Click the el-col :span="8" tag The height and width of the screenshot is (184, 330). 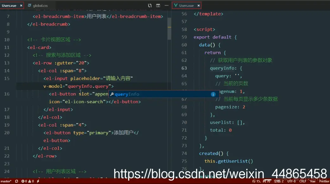pyautogui.click(x=62, y=71)
